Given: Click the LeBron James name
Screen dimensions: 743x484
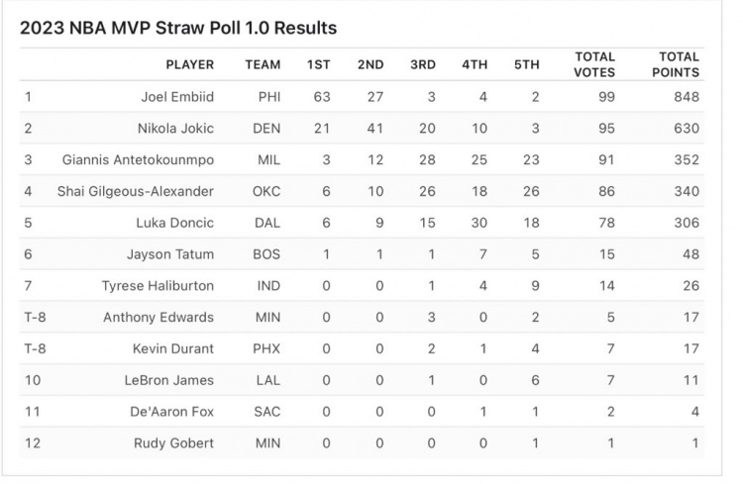Looking at the screenshot, I should pos(172,381).
